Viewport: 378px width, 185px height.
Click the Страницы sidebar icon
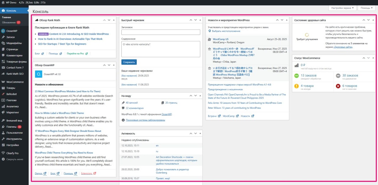3,49
